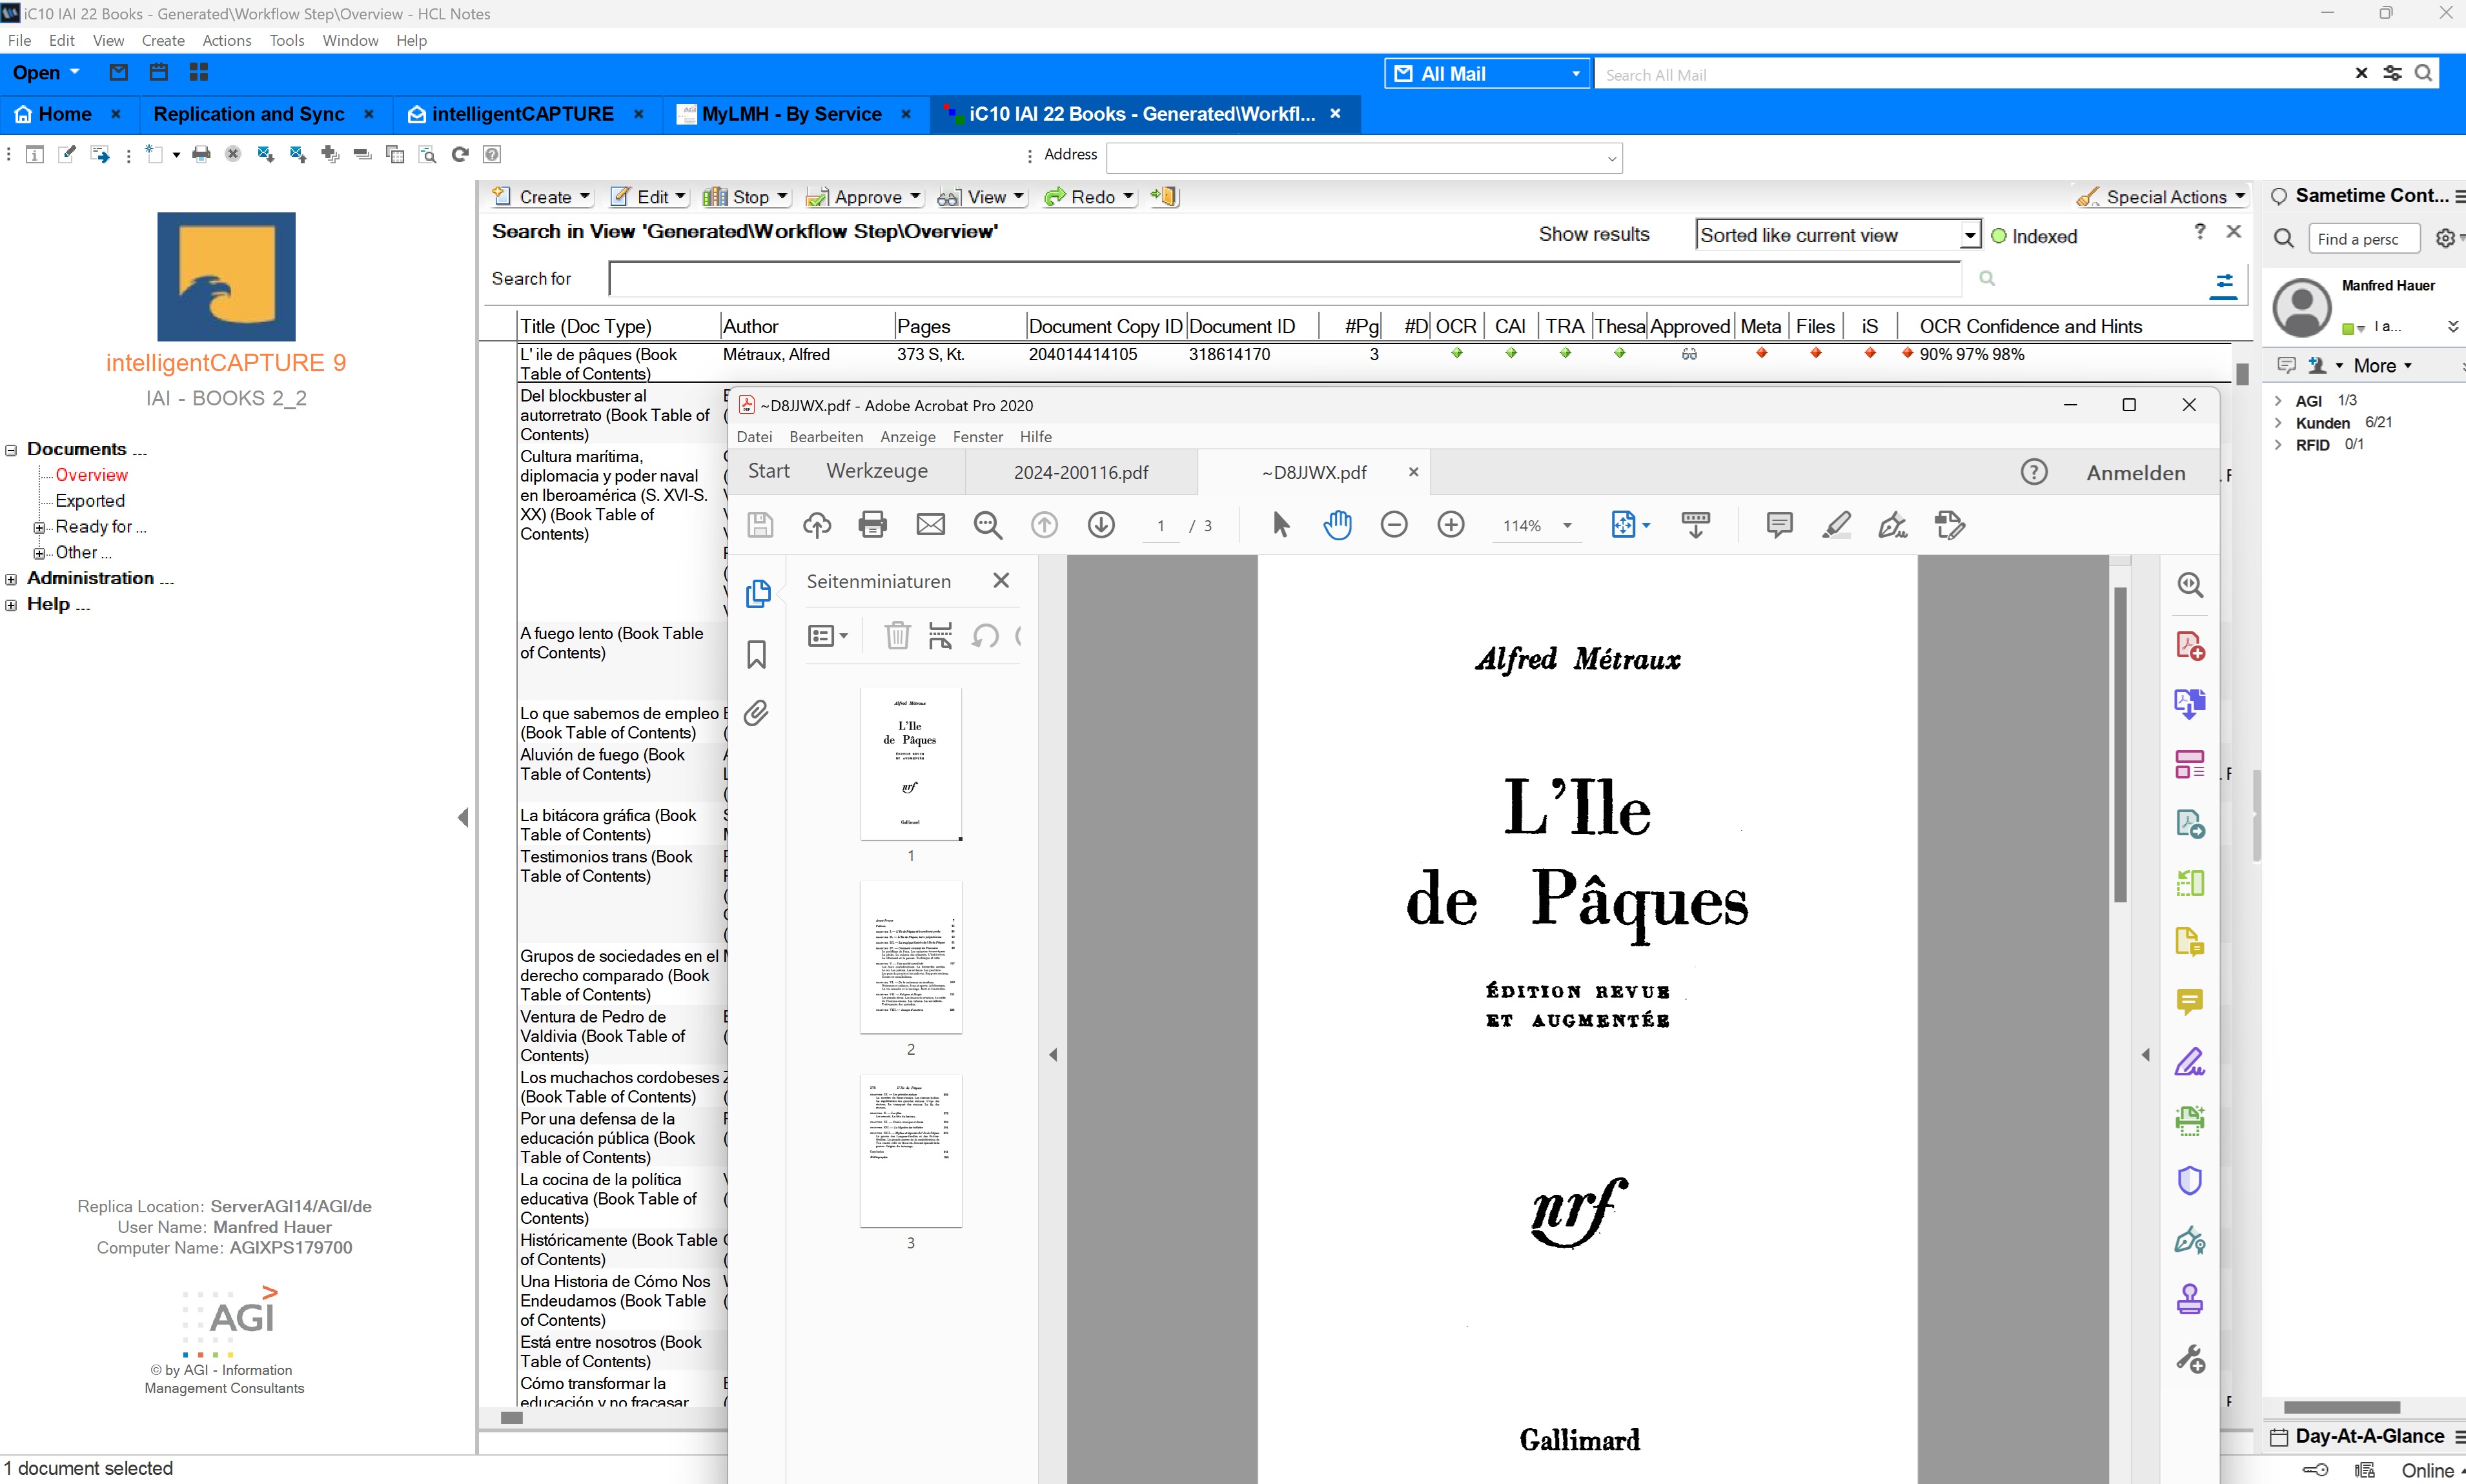Select the arrow selection tool in Acrobat
The width and height of the screenshot is (2466, 1484).
1280,525
